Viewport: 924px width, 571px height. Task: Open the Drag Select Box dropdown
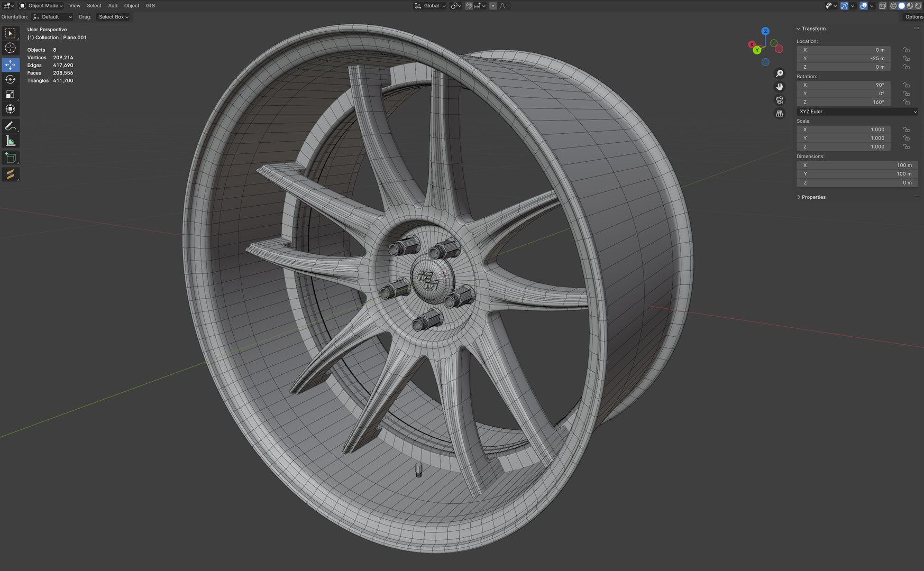[113, 17]
